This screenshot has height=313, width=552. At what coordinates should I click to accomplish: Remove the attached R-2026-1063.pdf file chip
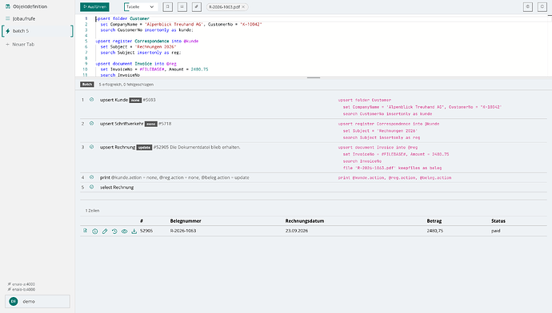click(243, 6)
